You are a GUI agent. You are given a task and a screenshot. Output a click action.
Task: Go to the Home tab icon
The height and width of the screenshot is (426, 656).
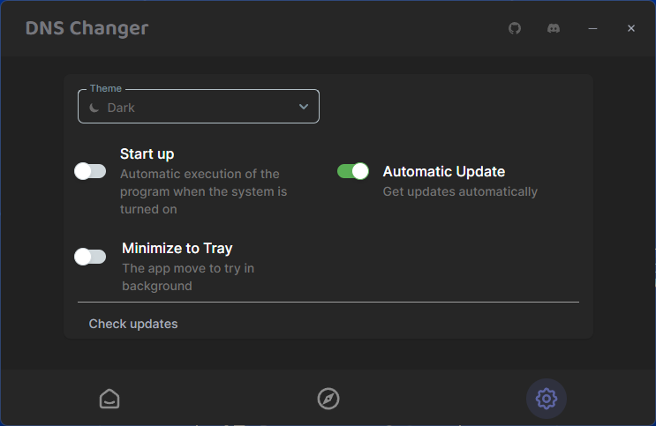(x=109, y=399)
